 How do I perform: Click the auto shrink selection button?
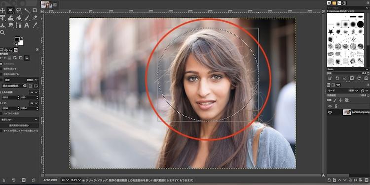[x=19, y=125]
